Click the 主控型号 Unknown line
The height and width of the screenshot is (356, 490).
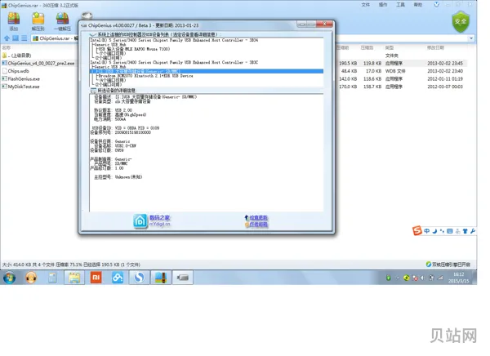coord(118,177)
